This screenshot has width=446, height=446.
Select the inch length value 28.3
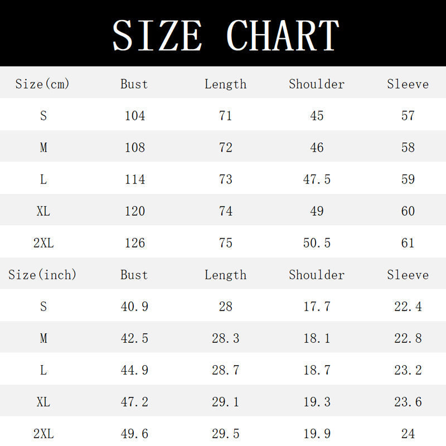coord(226,338)
